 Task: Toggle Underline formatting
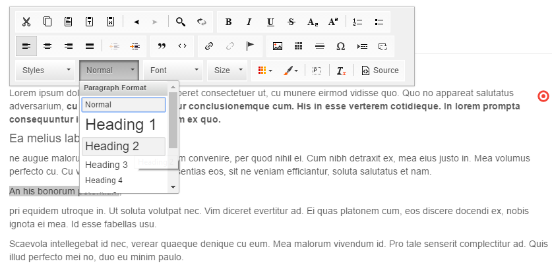click(270, 22)
